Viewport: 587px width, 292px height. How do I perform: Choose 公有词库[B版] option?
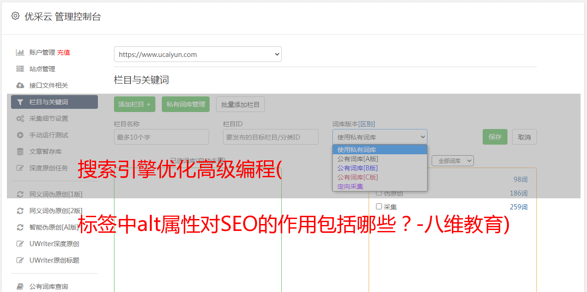380,168
